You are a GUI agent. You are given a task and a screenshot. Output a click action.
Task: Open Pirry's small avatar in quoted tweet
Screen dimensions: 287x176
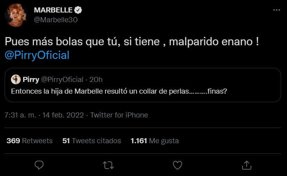coord(16,79)
